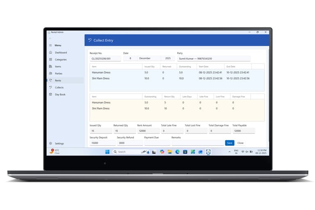Click Return Qty 10 for Shri Ram Dress
The image size is (315, 210).
click(x=166, y=108)
